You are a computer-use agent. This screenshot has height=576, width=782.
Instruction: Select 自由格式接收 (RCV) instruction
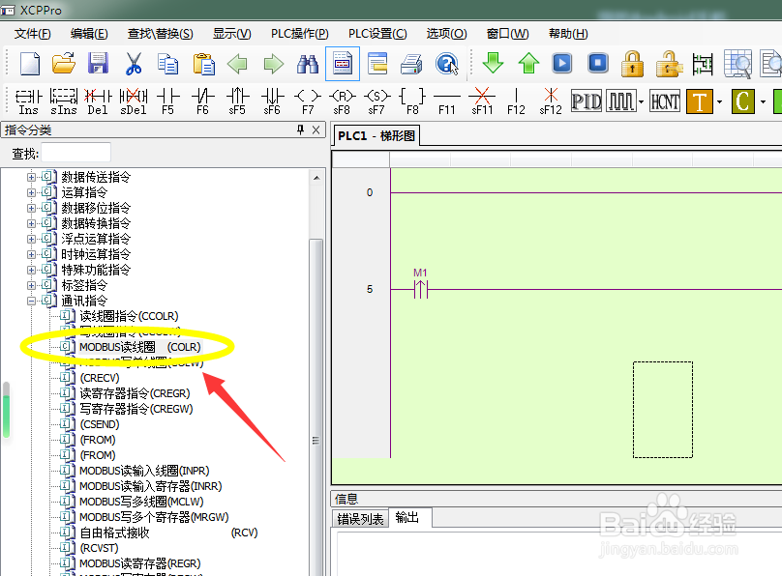168,533
